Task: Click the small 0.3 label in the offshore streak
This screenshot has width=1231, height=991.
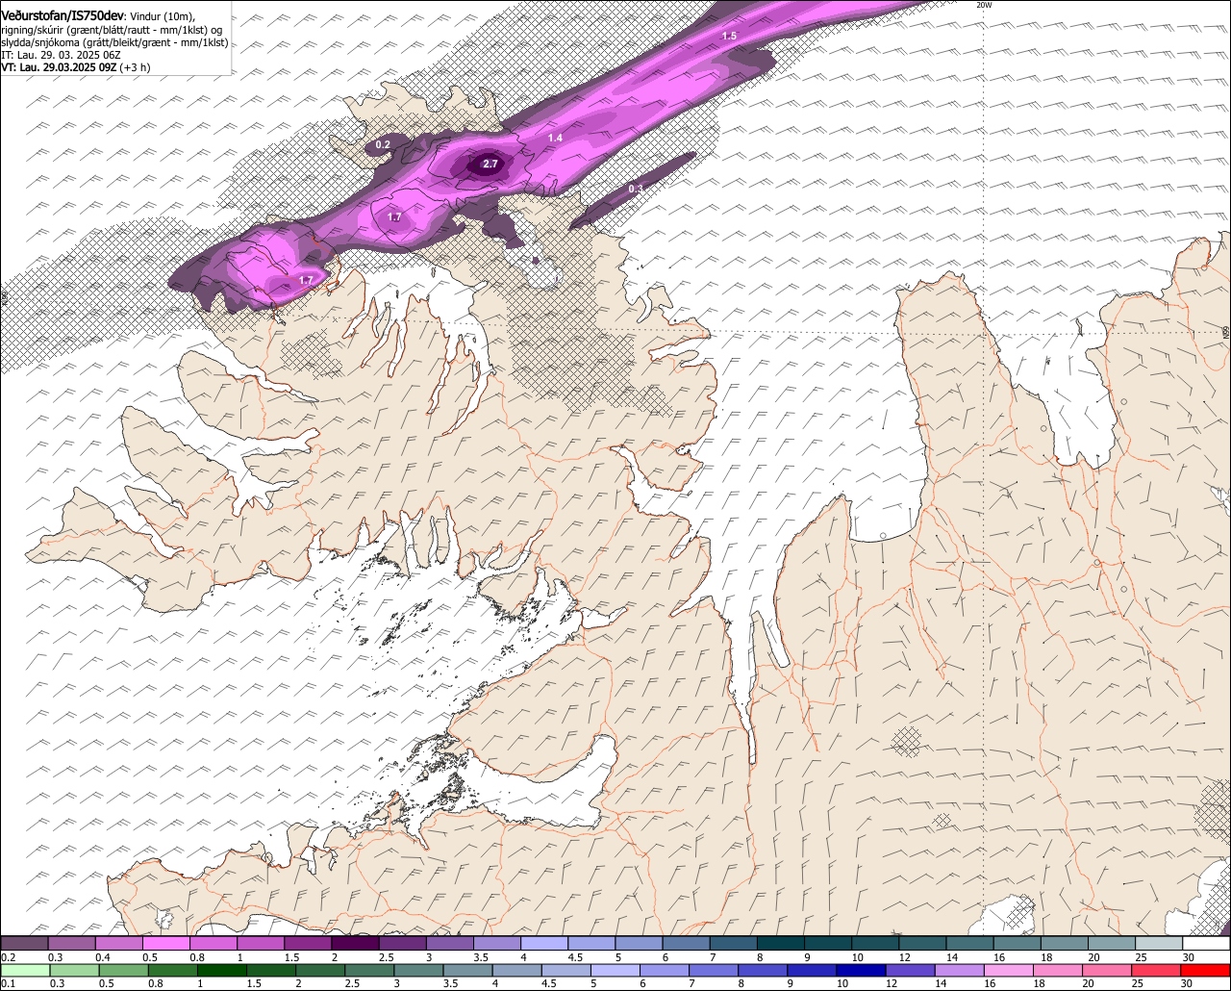Action: pos(636,189)
